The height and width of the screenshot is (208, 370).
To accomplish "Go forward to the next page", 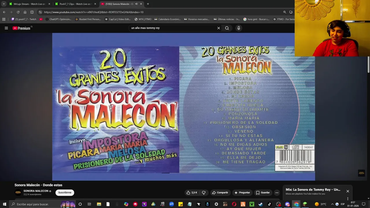I will coord(11,12).
